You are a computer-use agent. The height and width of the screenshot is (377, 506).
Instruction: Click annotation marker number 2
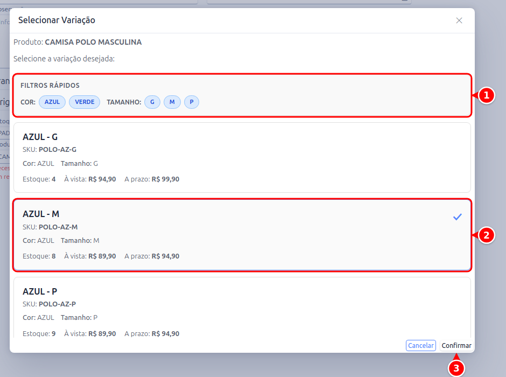point(486,235)
